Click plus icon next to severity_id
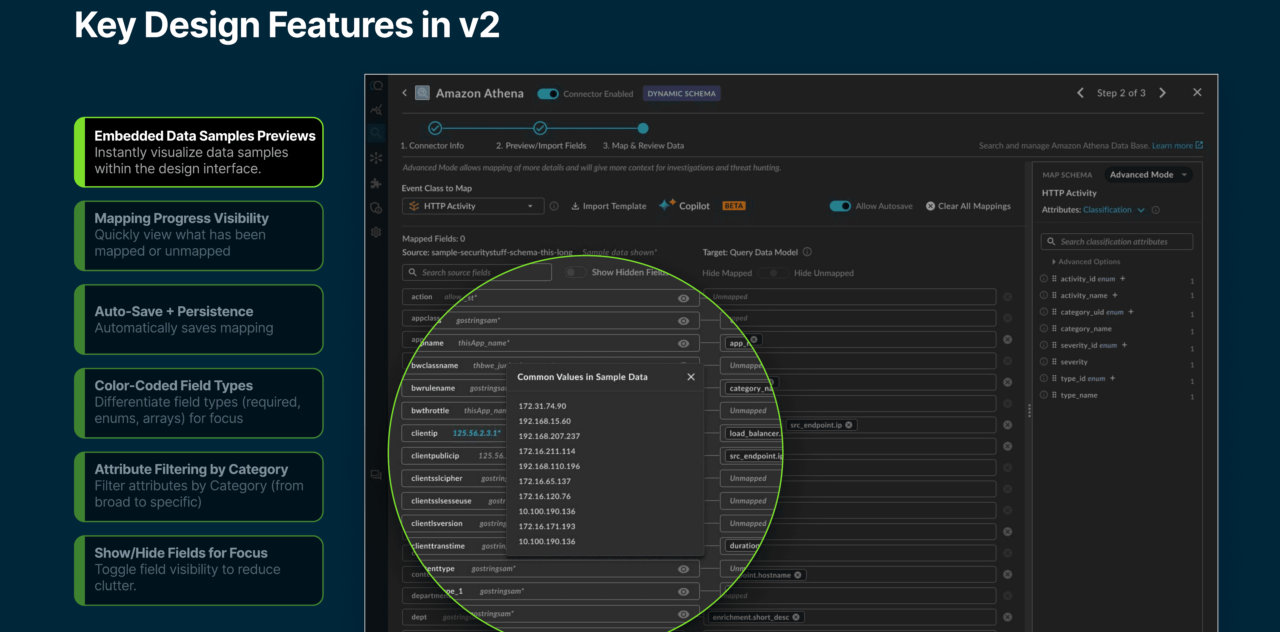 (1124, 345)
